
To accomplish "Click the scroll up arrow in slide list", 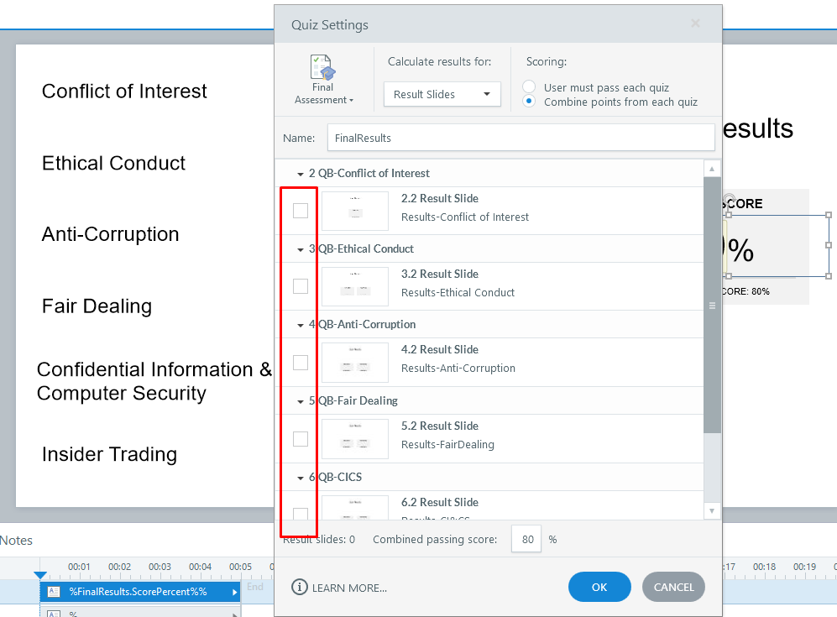I will (x=712, y=169).
